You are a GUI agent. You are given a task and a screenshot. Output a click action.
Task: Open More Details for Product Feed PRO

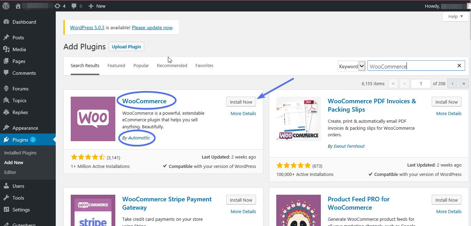(x=449, y=211)
